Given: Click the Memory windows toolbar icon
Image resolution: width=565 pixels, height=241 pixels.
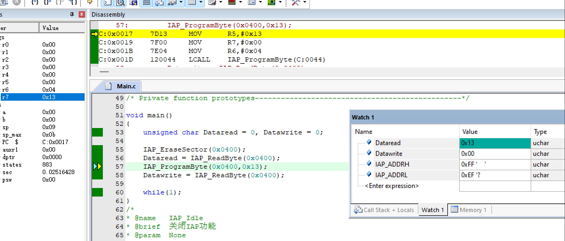Looking at the screenshot, I should coord(192,3).
